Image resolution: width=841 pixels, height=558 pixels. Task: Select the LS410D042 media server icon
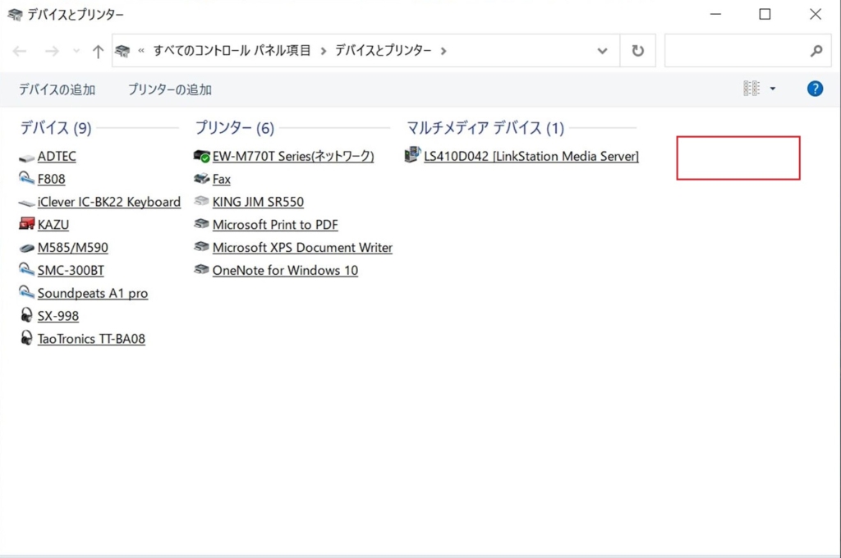[x=412, y=155]
